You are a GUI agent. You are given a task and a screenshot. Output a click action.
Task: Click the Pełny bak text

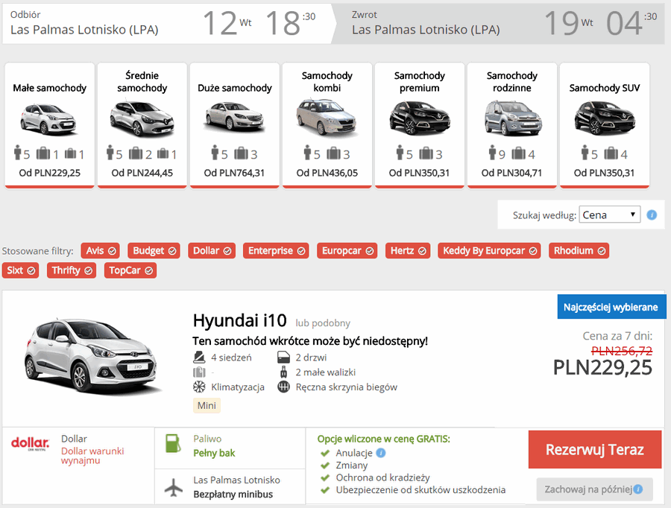click(x=214, y=454)
